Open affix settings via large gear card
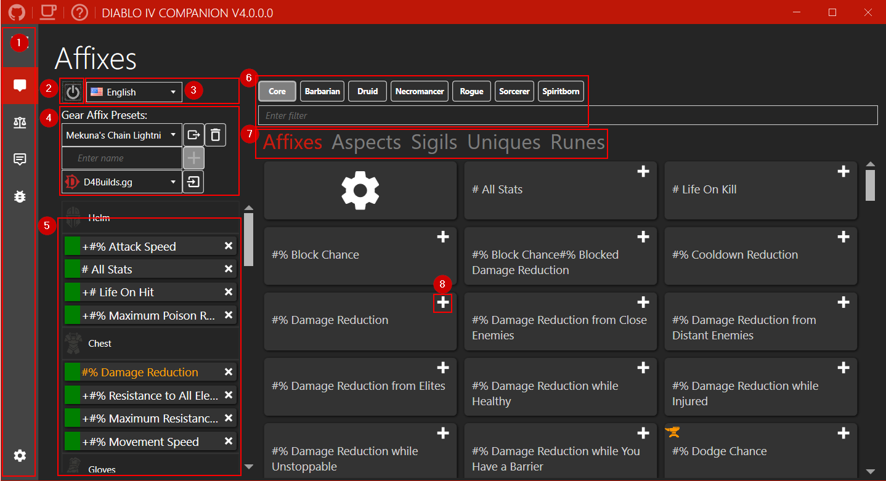 (x=360, y=190)
